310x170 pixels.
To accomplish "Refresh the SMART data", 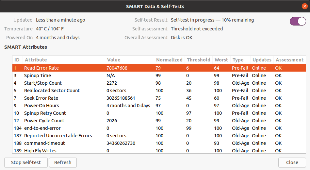I will [x=63, y=162].
